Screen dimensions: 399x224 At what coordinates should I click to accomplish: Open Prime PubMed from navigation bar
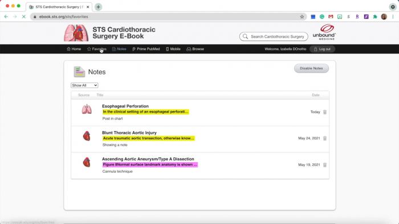(x=146, y=49)
